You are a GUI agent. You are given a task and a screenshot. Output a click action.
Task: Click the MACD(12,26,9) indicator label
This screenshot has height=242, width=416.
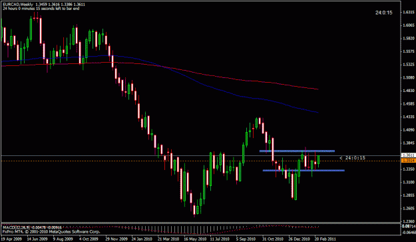(x=33, y=227)
